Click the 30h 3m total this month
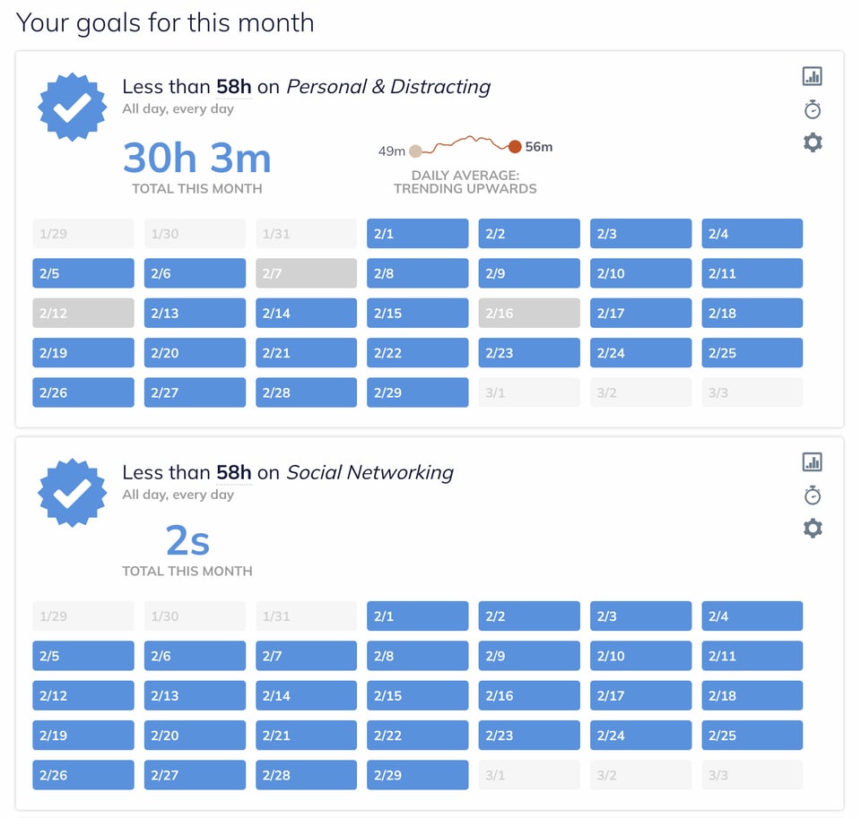This screenshot has width=861, height=818. pos(196,159)
